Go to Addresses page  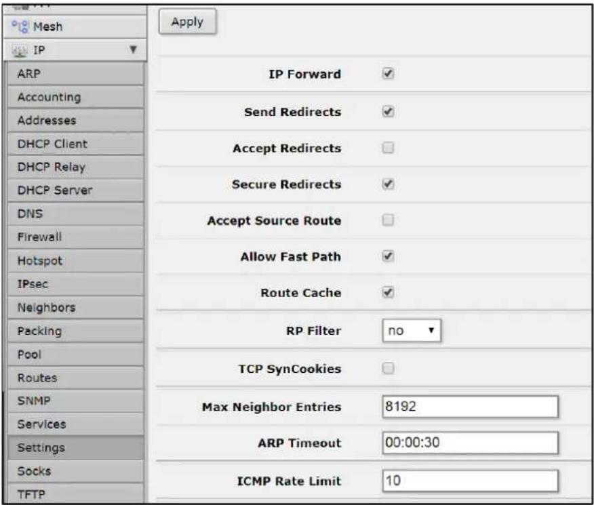click(76, 121)
